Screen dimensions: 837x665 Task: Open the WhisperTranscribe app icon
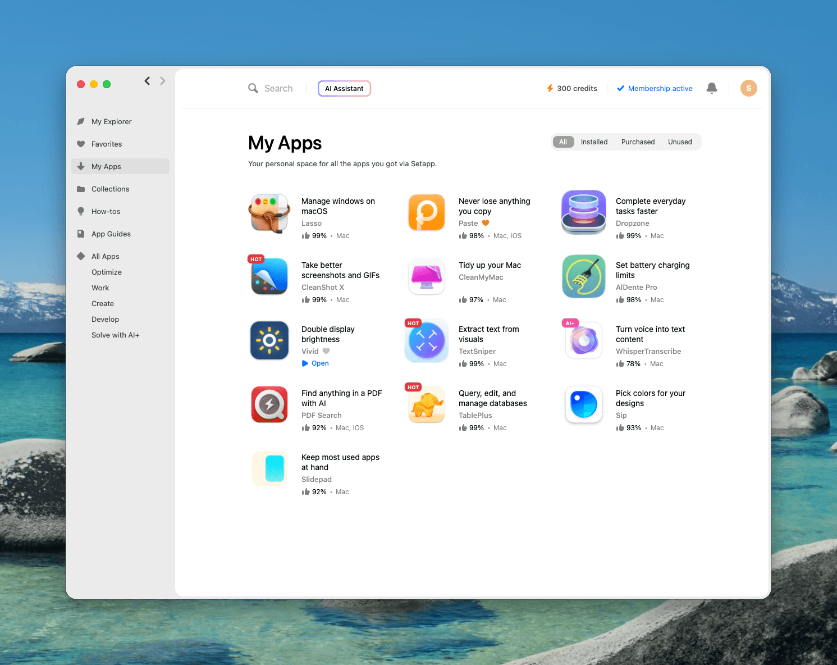584,340
